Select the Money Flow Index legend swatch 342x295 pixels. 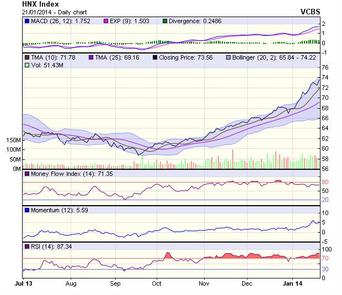(27, 175)
